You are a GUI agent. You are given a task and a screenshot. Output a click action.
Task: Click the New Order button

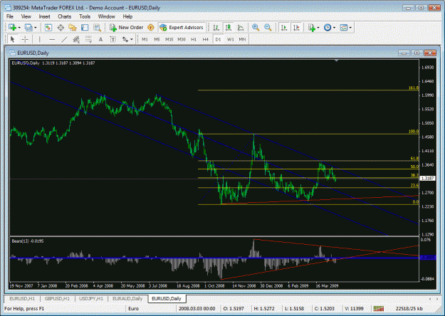pyautogui.click(x=127, y=28)
